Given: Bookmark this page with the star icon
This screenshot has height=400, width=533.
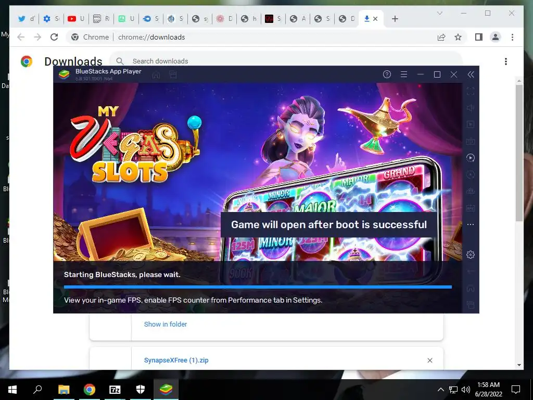Looking at the screenshot, I should [x=458, y=37].
